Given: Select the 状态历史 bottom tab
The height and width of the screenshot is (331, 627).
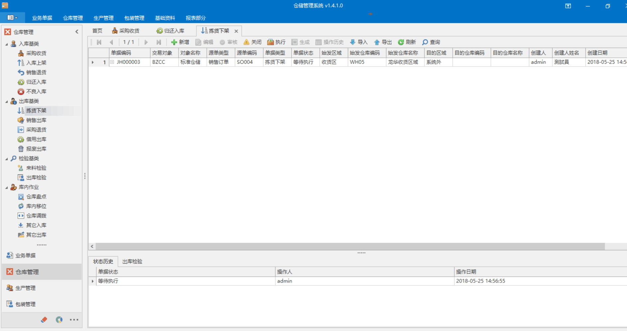Looking at the screenshot, I should [x=103, y=262].
